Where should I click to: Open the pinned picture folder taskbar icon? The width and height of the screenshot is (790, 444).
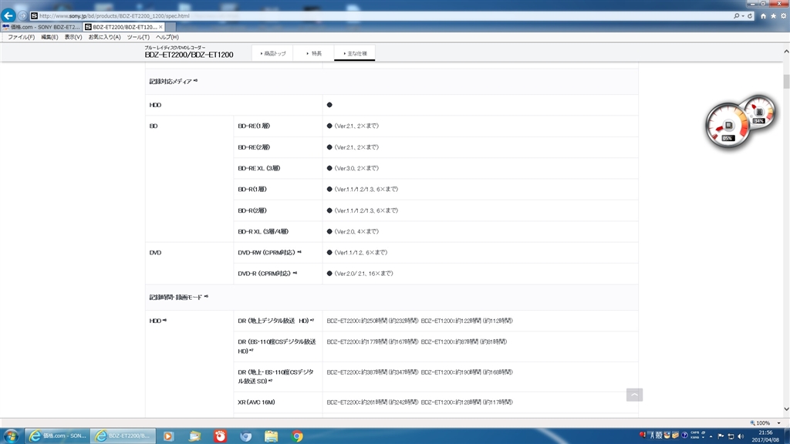tap(194, 436)
